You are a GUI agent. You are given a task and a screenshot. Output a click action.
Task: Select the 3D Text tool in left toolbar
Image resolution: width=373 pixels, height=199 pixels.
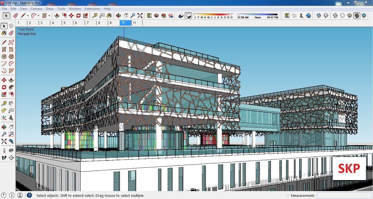[11, 118]
